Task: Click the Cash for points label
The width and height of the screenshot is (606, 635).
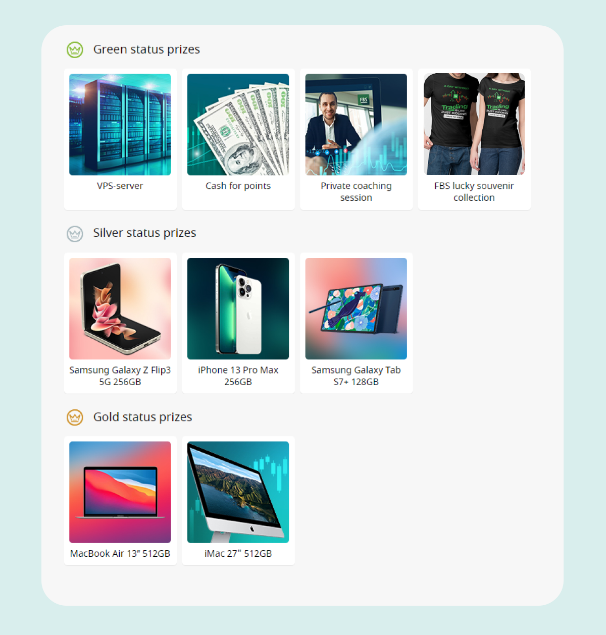Action: pyautogui.click(x=238, y=186)
